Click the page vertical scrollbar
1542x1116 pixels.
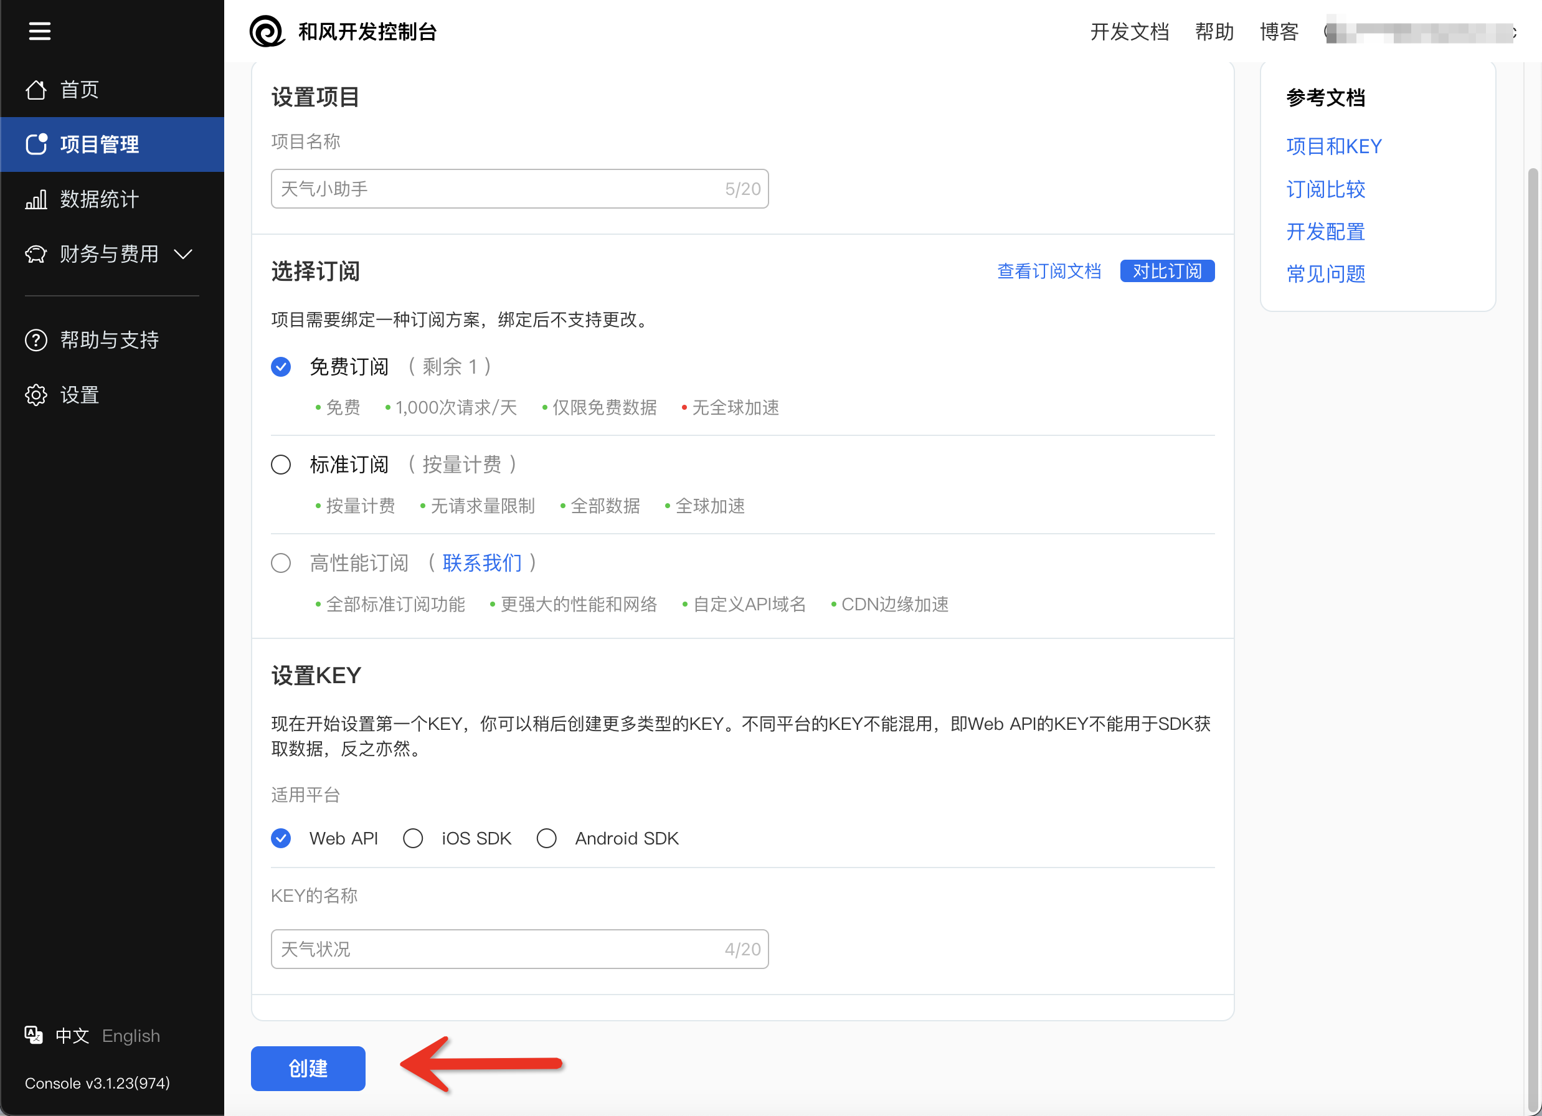coord(1533,639)
